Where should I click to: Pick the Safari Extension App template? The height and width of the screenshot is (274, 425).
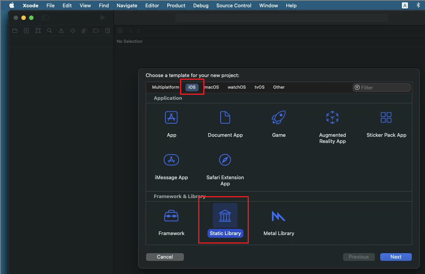coord(225,160)
